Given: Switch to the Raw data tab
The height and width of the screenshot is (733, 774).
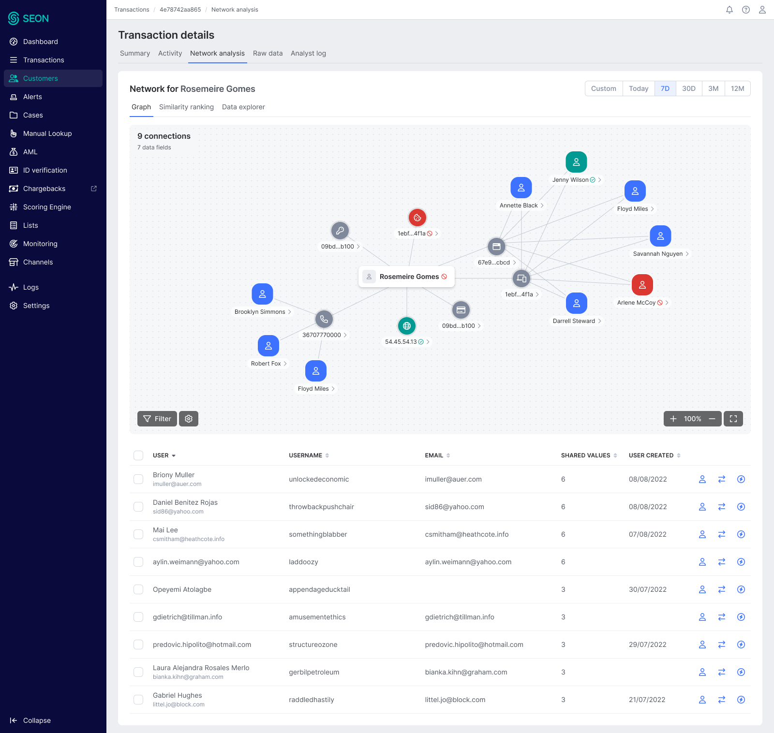Looking at the screenshot, I should click(x=268, y=53).
